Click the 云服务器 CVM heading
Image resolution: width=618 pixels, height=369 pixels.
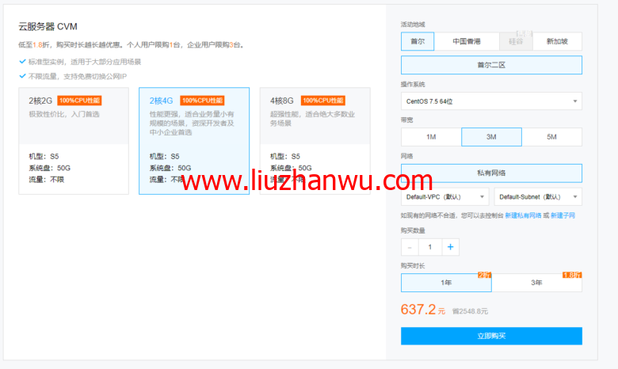(48, 26)
